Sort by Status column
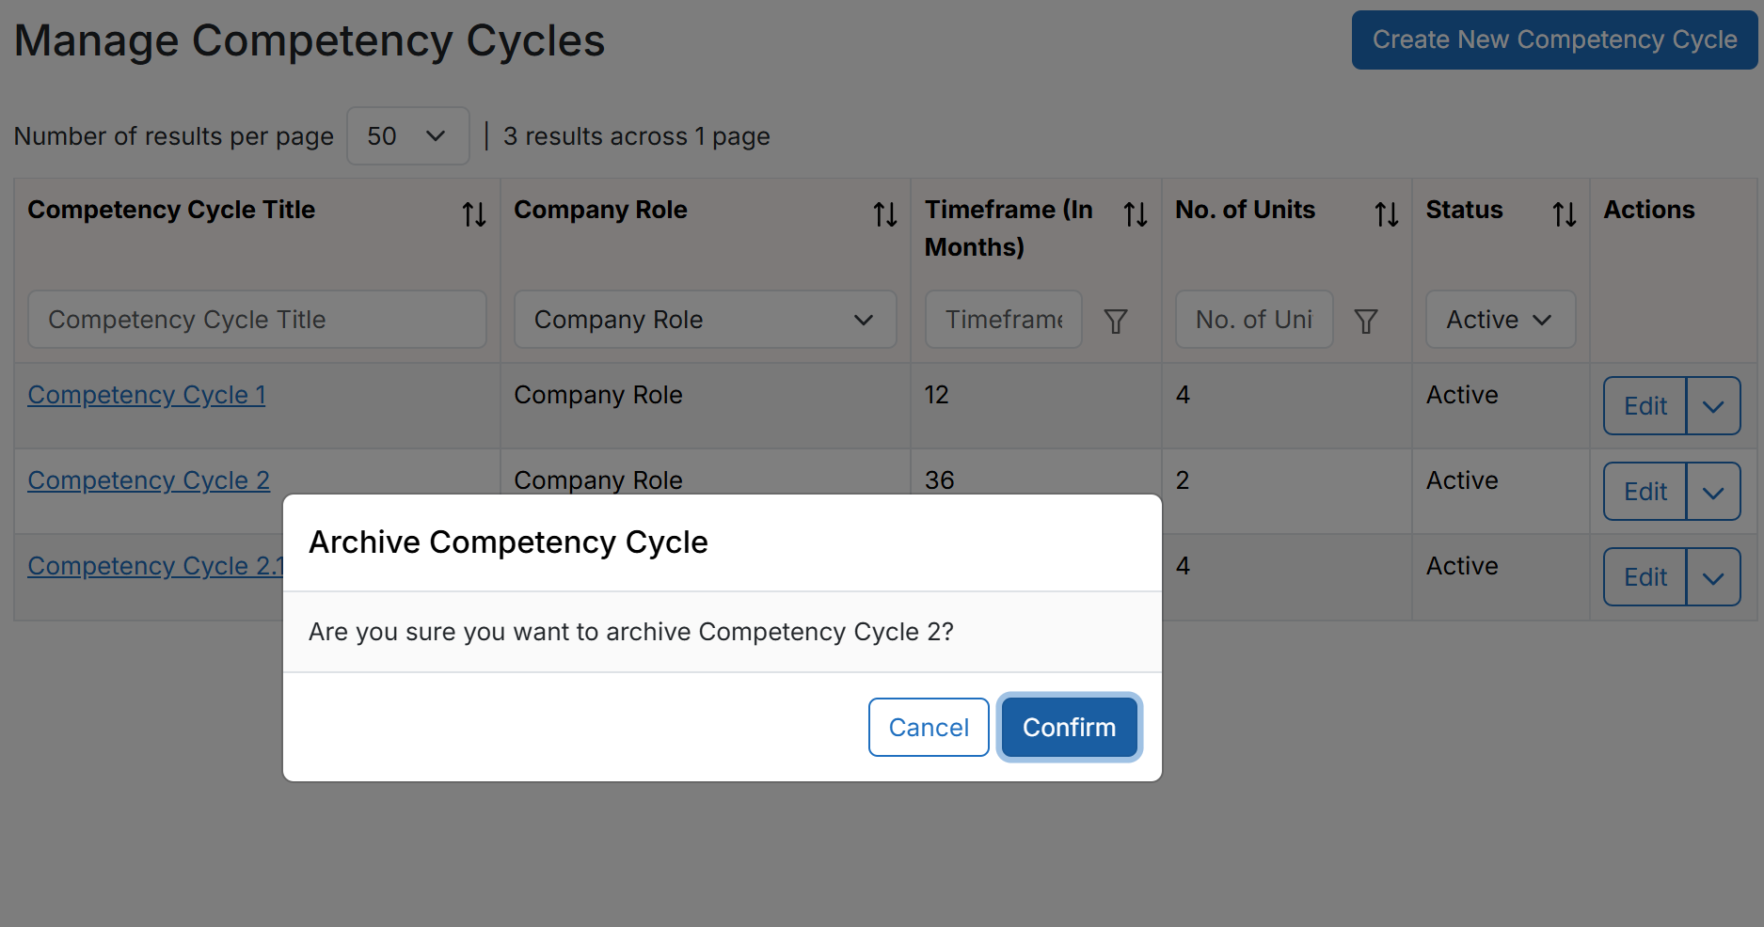 coord(1564,214)
